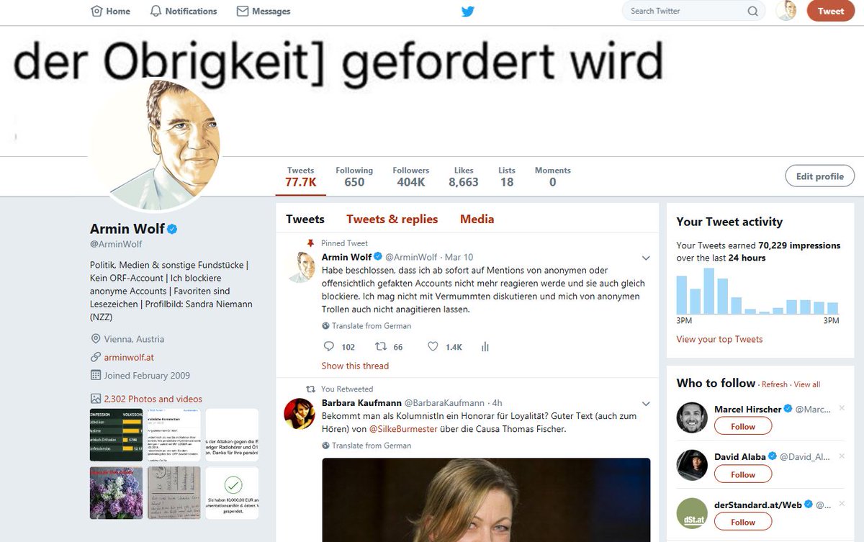The width and height of the screenshot is (864, 542).
Task: Reply to the pinned tweet
Action: pyautogui.click(x=330, y=346)
